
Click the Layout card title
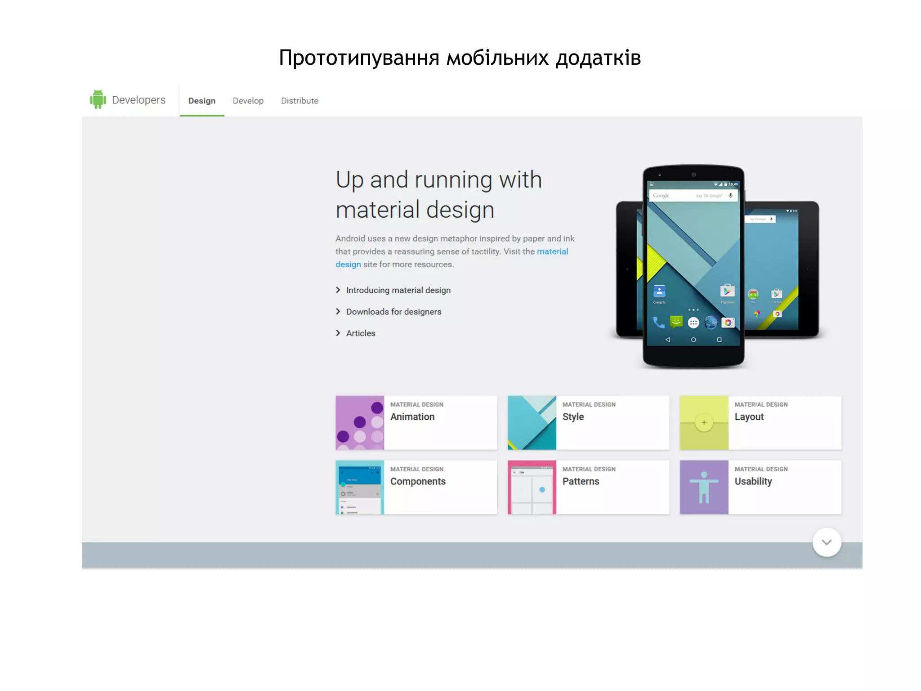coord(749,417)
